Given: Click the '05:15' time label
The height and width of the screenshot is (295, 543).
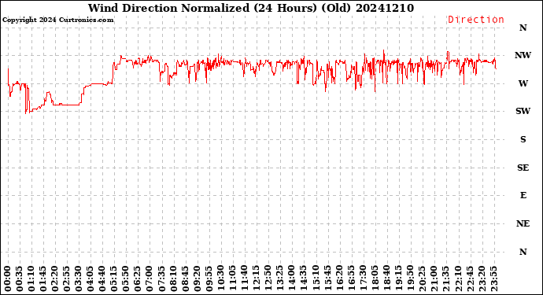Looking at the screenshot, I should pos(115,278).
